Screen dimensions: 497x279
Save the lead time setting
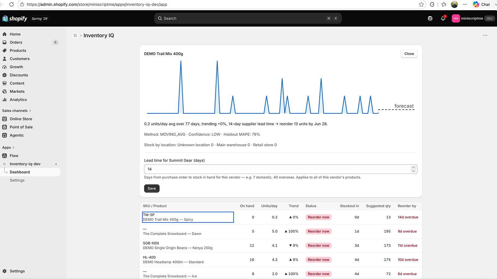(152, 188)
